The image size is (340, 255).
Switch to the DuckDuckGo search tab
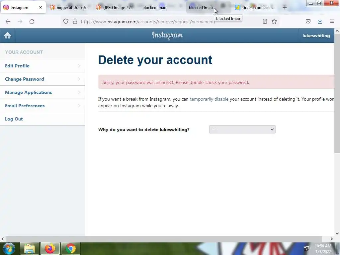[69, 7]
